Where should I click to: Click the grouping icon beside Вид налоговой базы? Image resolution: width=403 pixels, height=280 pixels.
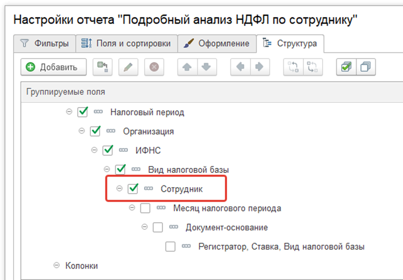click(136, 169)
